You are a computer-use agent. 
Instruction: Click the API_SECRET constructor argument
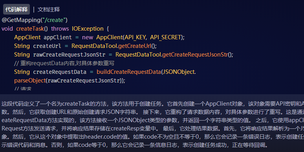coord(165,37)
